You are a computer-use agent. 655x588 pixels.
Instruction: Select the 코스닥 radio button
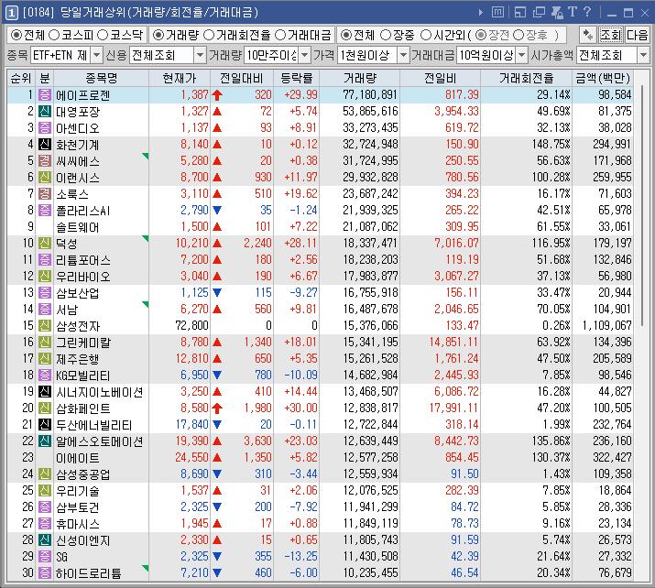pyautogui.click(x=103, y=35)
